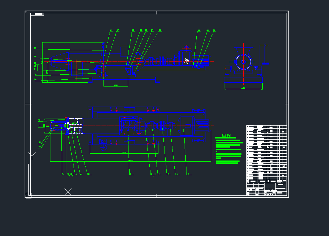Click part balloon number 1 leader label
This screenshot has height=236, width=329.
click(188, 175)
